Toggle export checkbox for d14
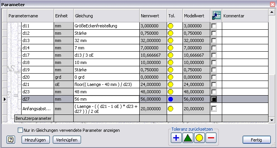Screen dimensions: 277x148 click(x=214, y=48)
